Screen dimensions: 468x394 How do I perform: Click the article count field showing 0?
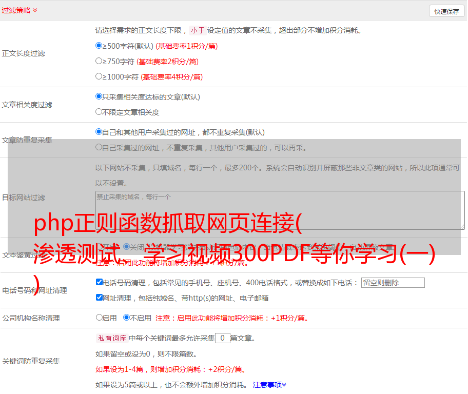click(x=222, y=338)
